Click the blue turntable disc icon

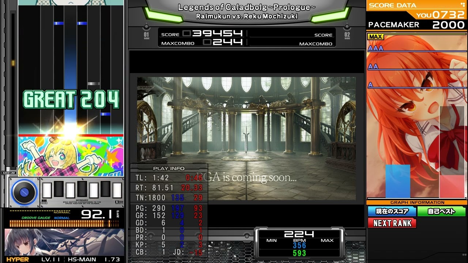pos(25,192)
